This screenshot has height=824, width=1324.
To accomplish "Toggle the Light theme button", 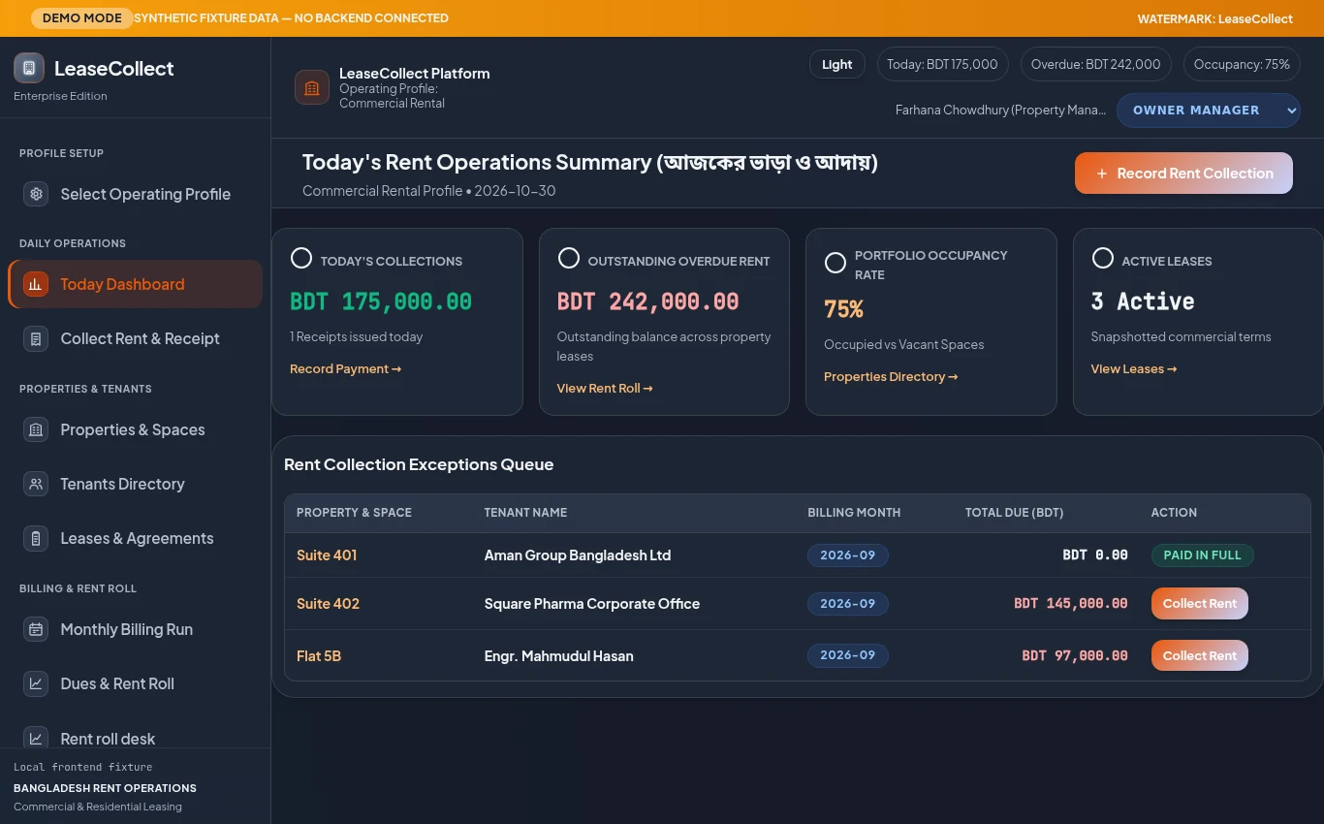I will pos(837,64).
